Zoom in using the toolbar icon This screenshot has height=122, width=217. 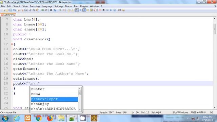click(60, 10)
